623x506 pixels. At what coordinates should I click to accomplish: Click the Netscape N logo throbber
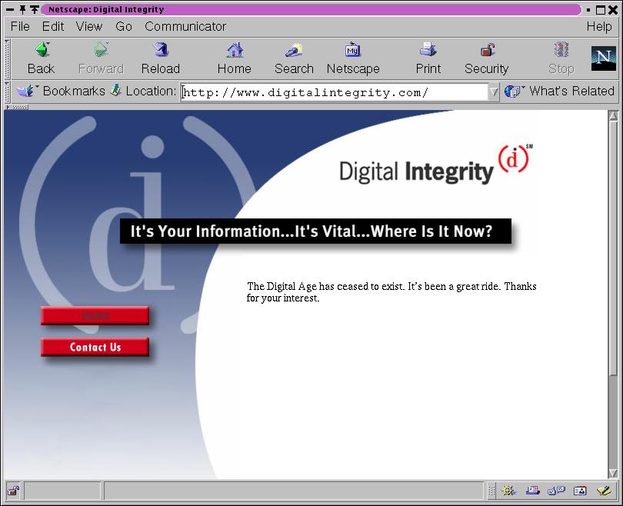[x=603, y=58]
